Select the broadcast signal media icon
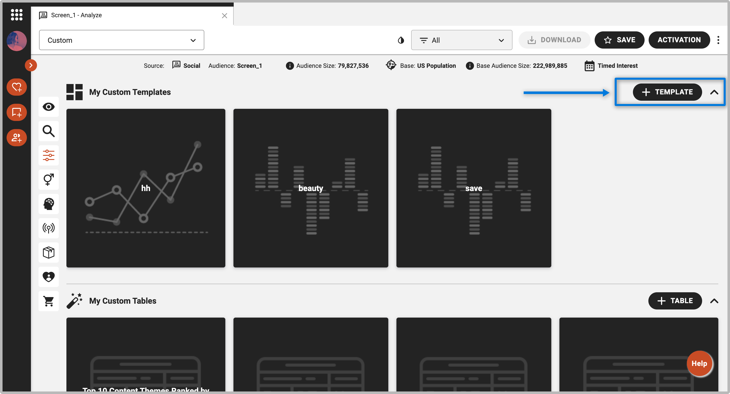Screen dimensions: 730x394 (48, 228)
